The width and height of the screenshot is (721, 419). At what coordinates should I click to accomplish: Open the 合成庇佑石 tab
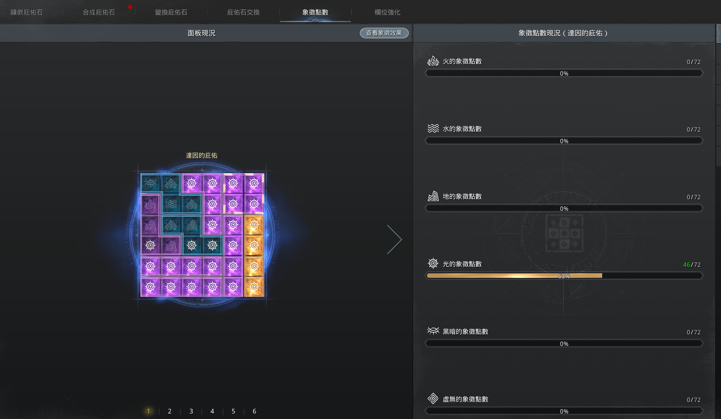tap(99, 12)
